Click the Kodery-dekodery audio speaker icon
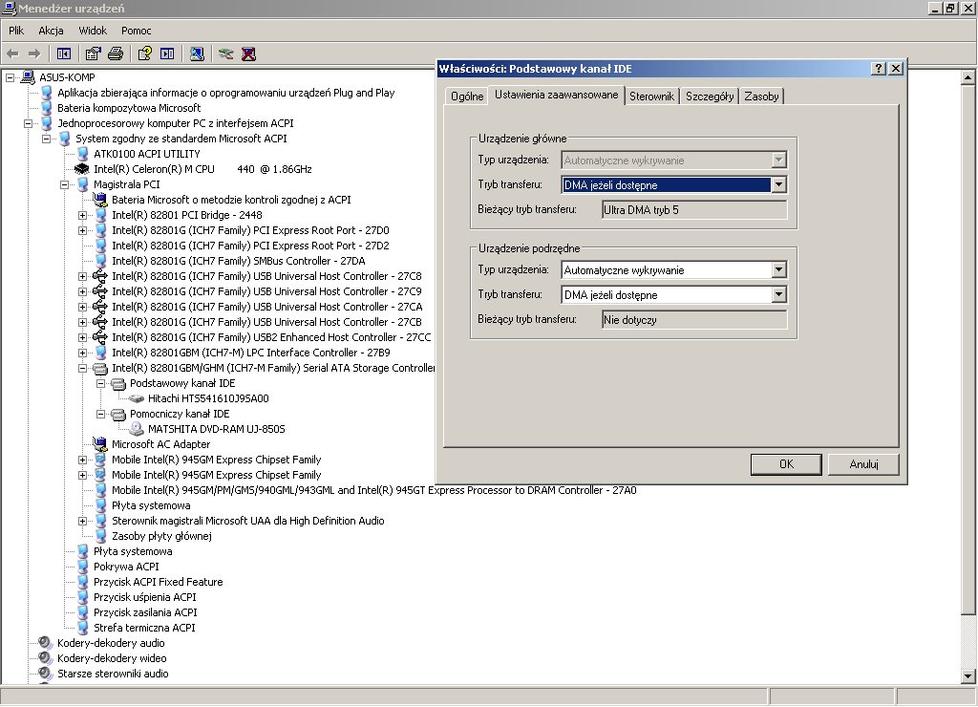 [x=46, y=643]
